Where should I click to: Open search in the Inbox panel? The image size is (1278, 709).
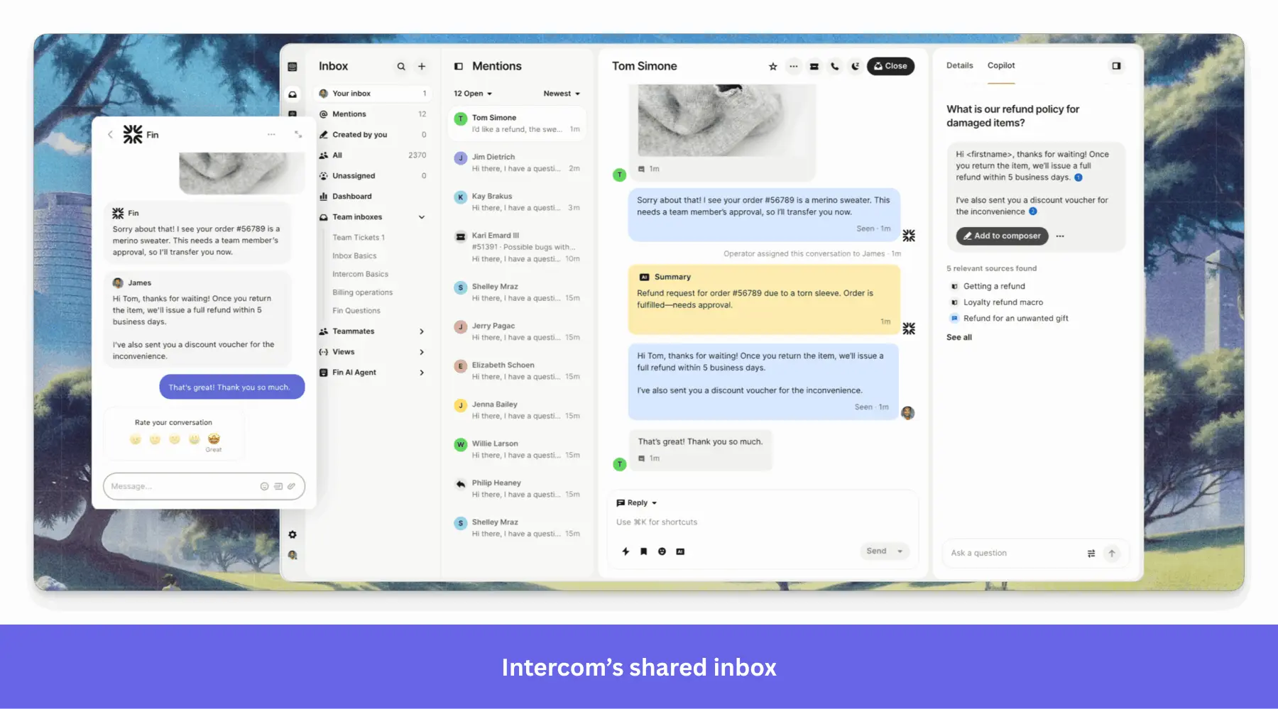click(401, 66)
